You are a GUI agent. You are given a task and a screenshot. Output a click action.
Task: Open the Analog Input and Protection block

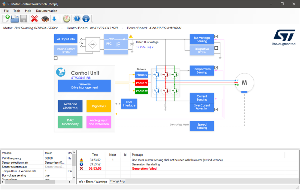tap(99, 122)
